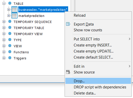Select the VIEW category label

18,46
